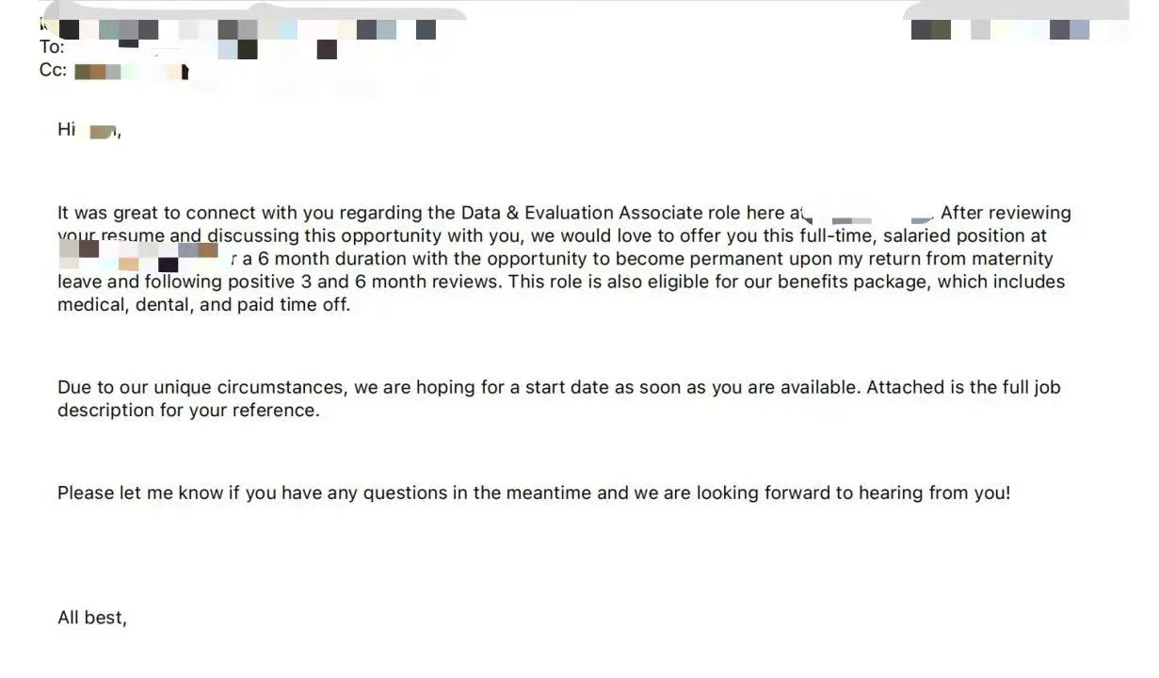Click the text "description for your reference."
The width and height of the screenshot is (1159, 678).
coord(188,411)
